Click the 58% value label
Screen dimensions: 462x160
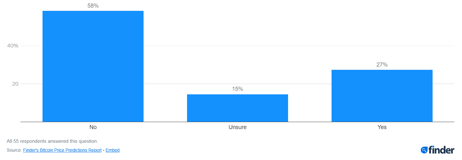coord(93,6)
